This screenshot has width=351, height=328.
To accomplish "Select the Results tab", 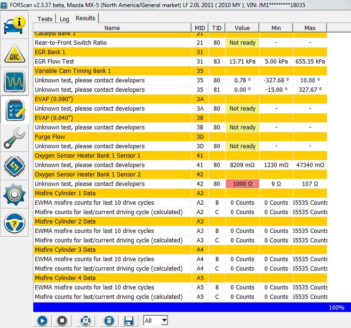I will 85,18.
